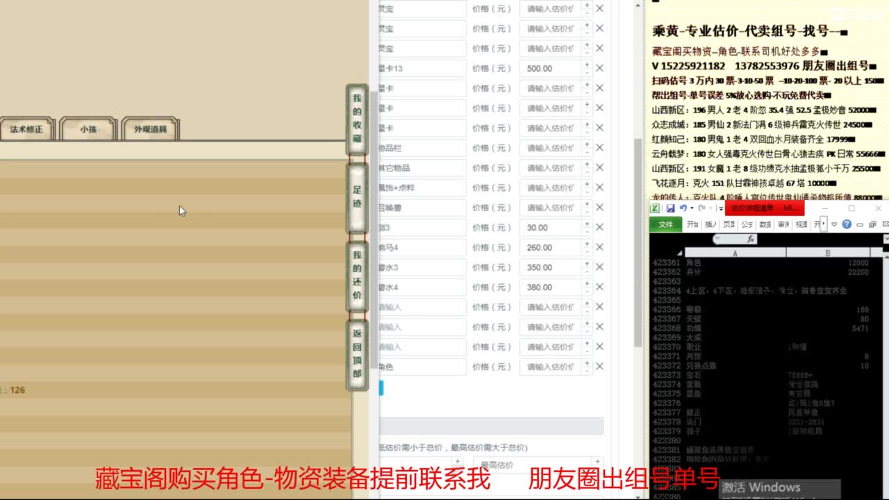
Task: Expand the Excel formula bar
Action: 886,239
